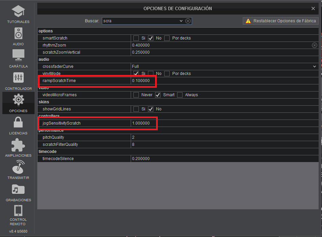Toggle smartScratch No checkbox
The image size is (322, 237).
[x=151, y=38]
